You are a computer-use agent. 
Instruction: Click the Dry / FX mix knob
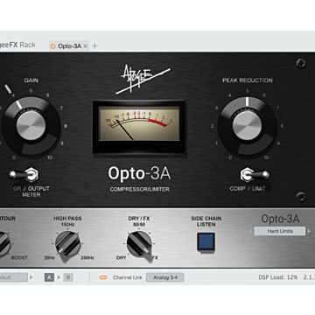[139, 244]
